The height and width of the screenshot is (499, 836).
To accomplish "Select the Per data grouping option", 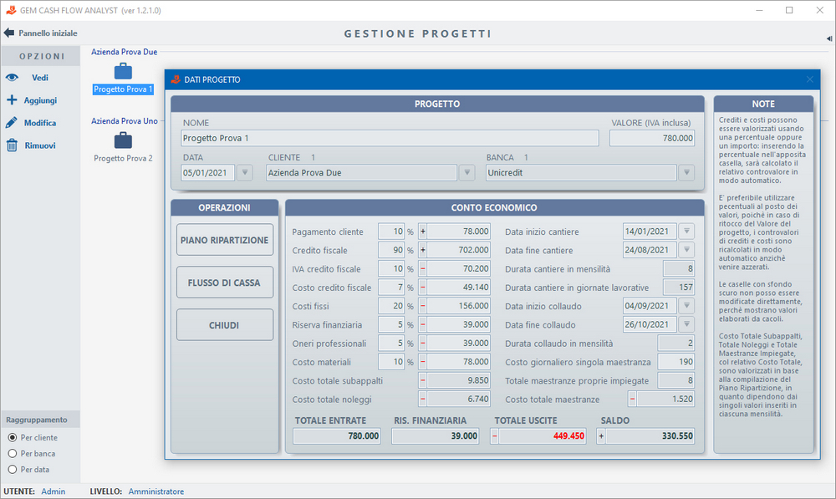I will coord(12,469).
